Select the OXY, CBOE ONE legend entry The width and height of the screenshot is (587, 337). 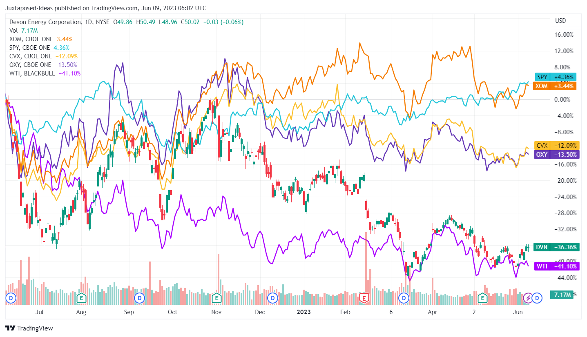tap(43, 65)
